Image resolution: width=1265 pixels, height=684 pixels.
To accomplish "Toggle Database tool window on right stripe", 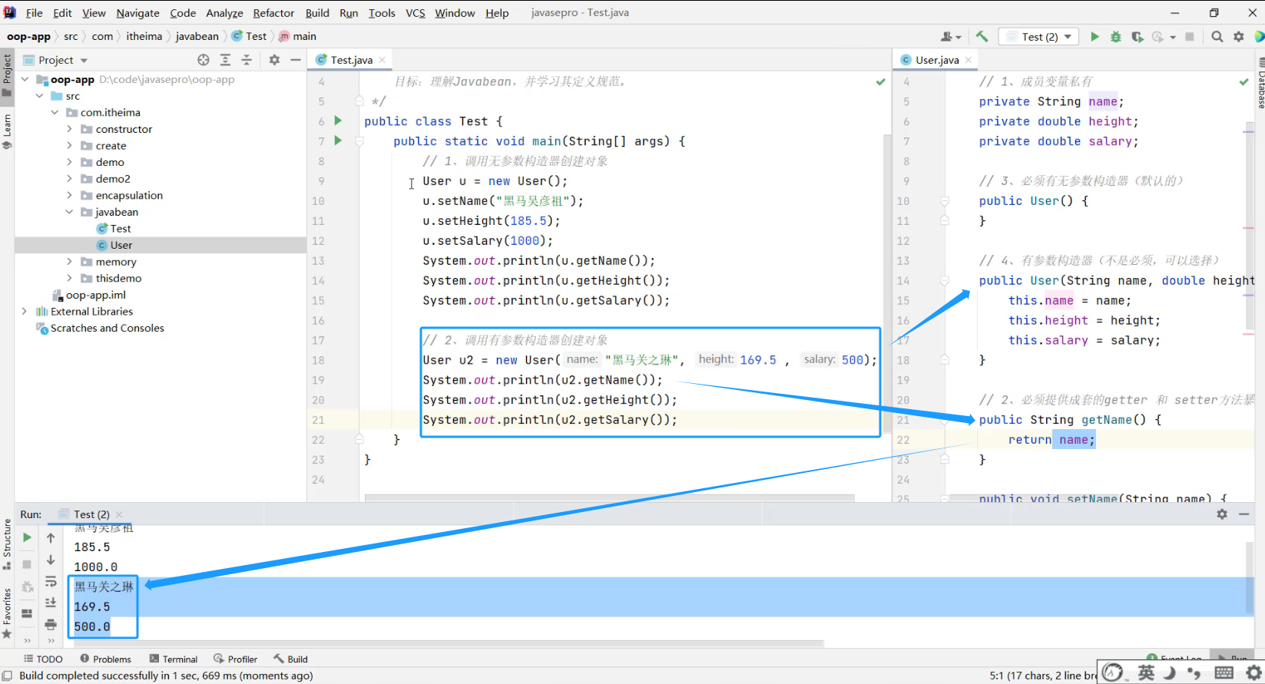I will point(1260,84).
